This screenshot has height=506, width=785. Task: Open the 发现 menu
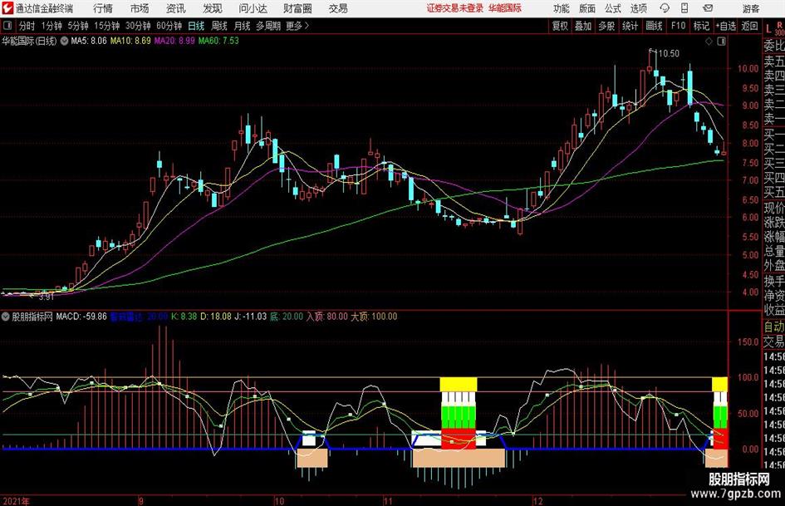213,8
